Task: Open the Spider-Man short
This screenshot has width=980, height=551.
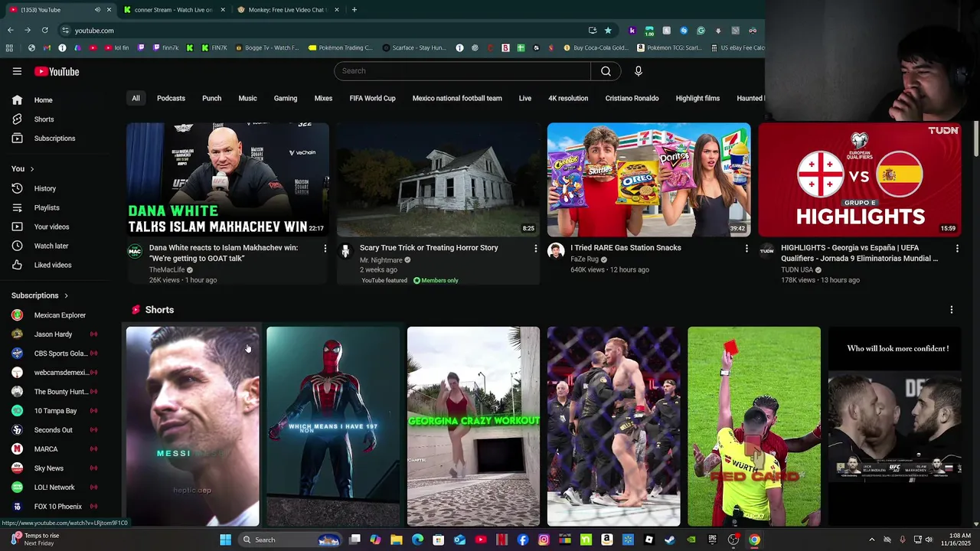Action: click(333, 426)
